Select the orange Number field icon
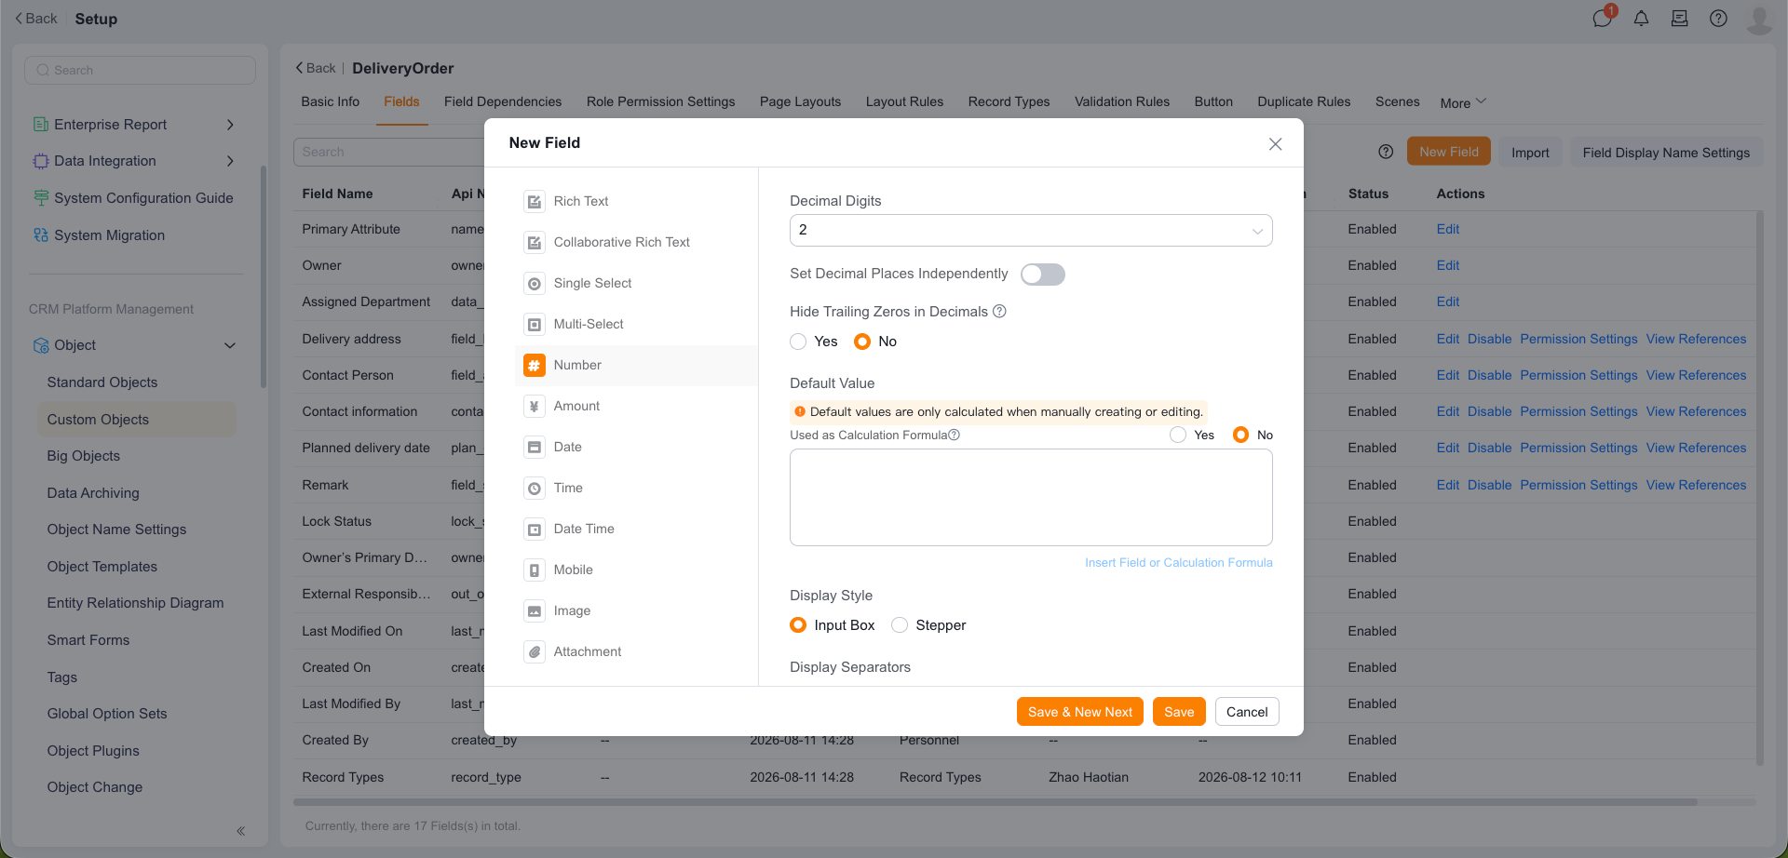 [535, 365]
